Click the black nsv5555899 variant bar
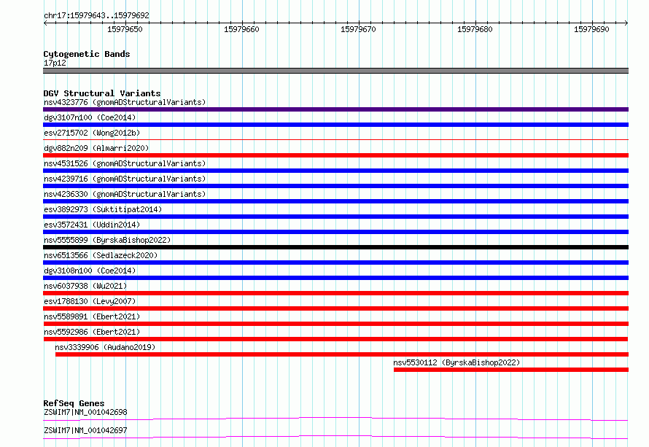Screen dimensions: 649x447 point(335,247)
